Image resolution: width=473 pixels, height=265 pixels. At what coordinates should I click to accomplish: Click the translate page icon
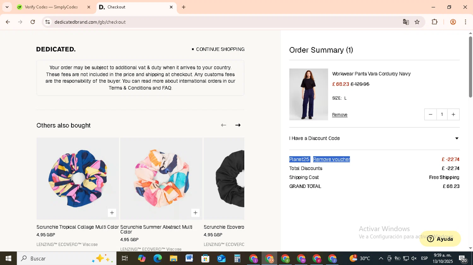[406, 22]
